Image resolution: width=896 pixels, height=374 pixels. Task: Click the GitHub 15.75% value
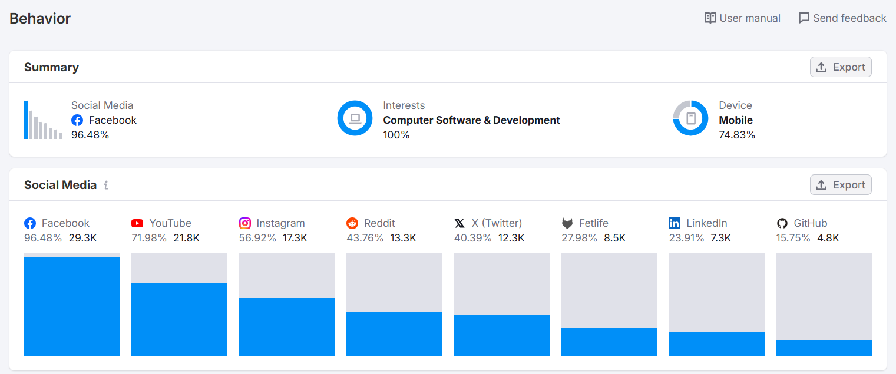[x=793, y=238]
